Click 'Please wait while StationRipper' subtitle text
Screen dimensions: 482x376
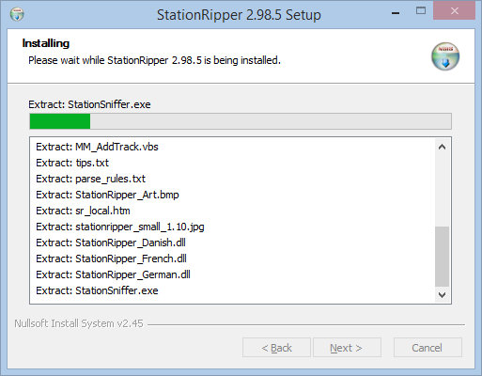[x=154, y=60]
